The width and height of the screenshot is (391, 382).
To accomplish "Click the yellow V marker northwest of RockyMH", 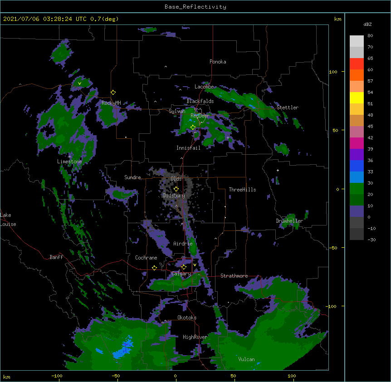I will coord(79,83).
